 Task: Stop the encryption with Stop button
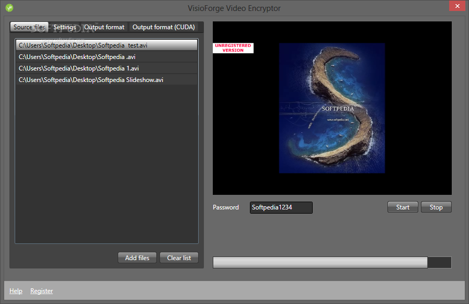point(436,207)
